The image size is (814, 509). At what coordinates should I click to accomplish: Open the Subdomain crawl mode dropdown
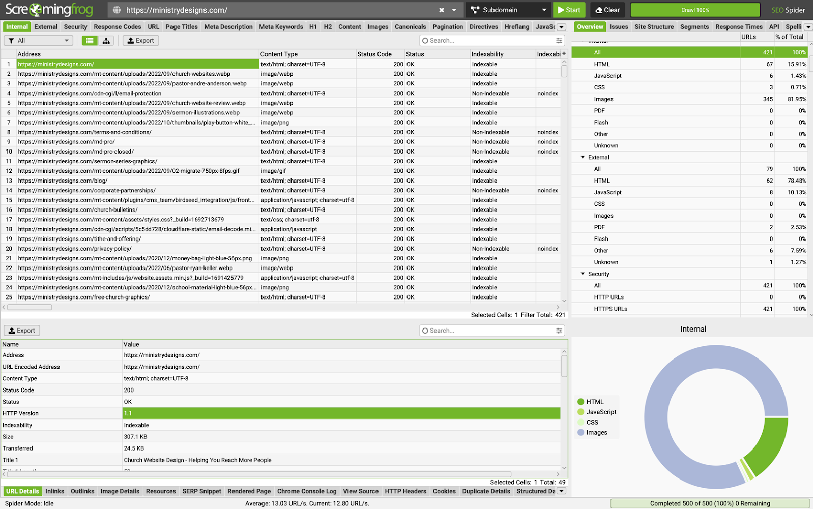tap(509, 10)
